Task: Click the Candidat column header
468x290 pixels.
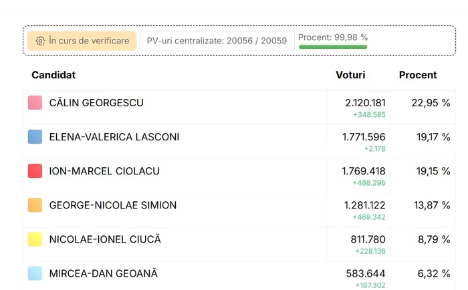Action: [x=53, y=75]
